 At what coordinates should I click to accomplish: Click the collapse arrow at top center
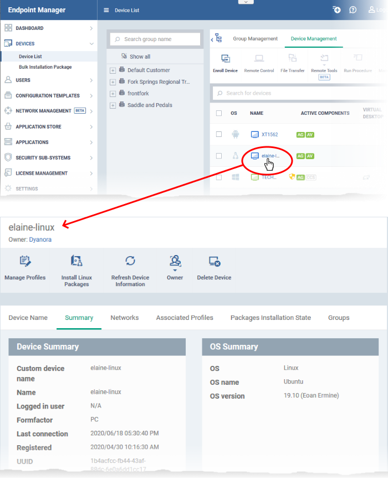click(x=246, y=2)
